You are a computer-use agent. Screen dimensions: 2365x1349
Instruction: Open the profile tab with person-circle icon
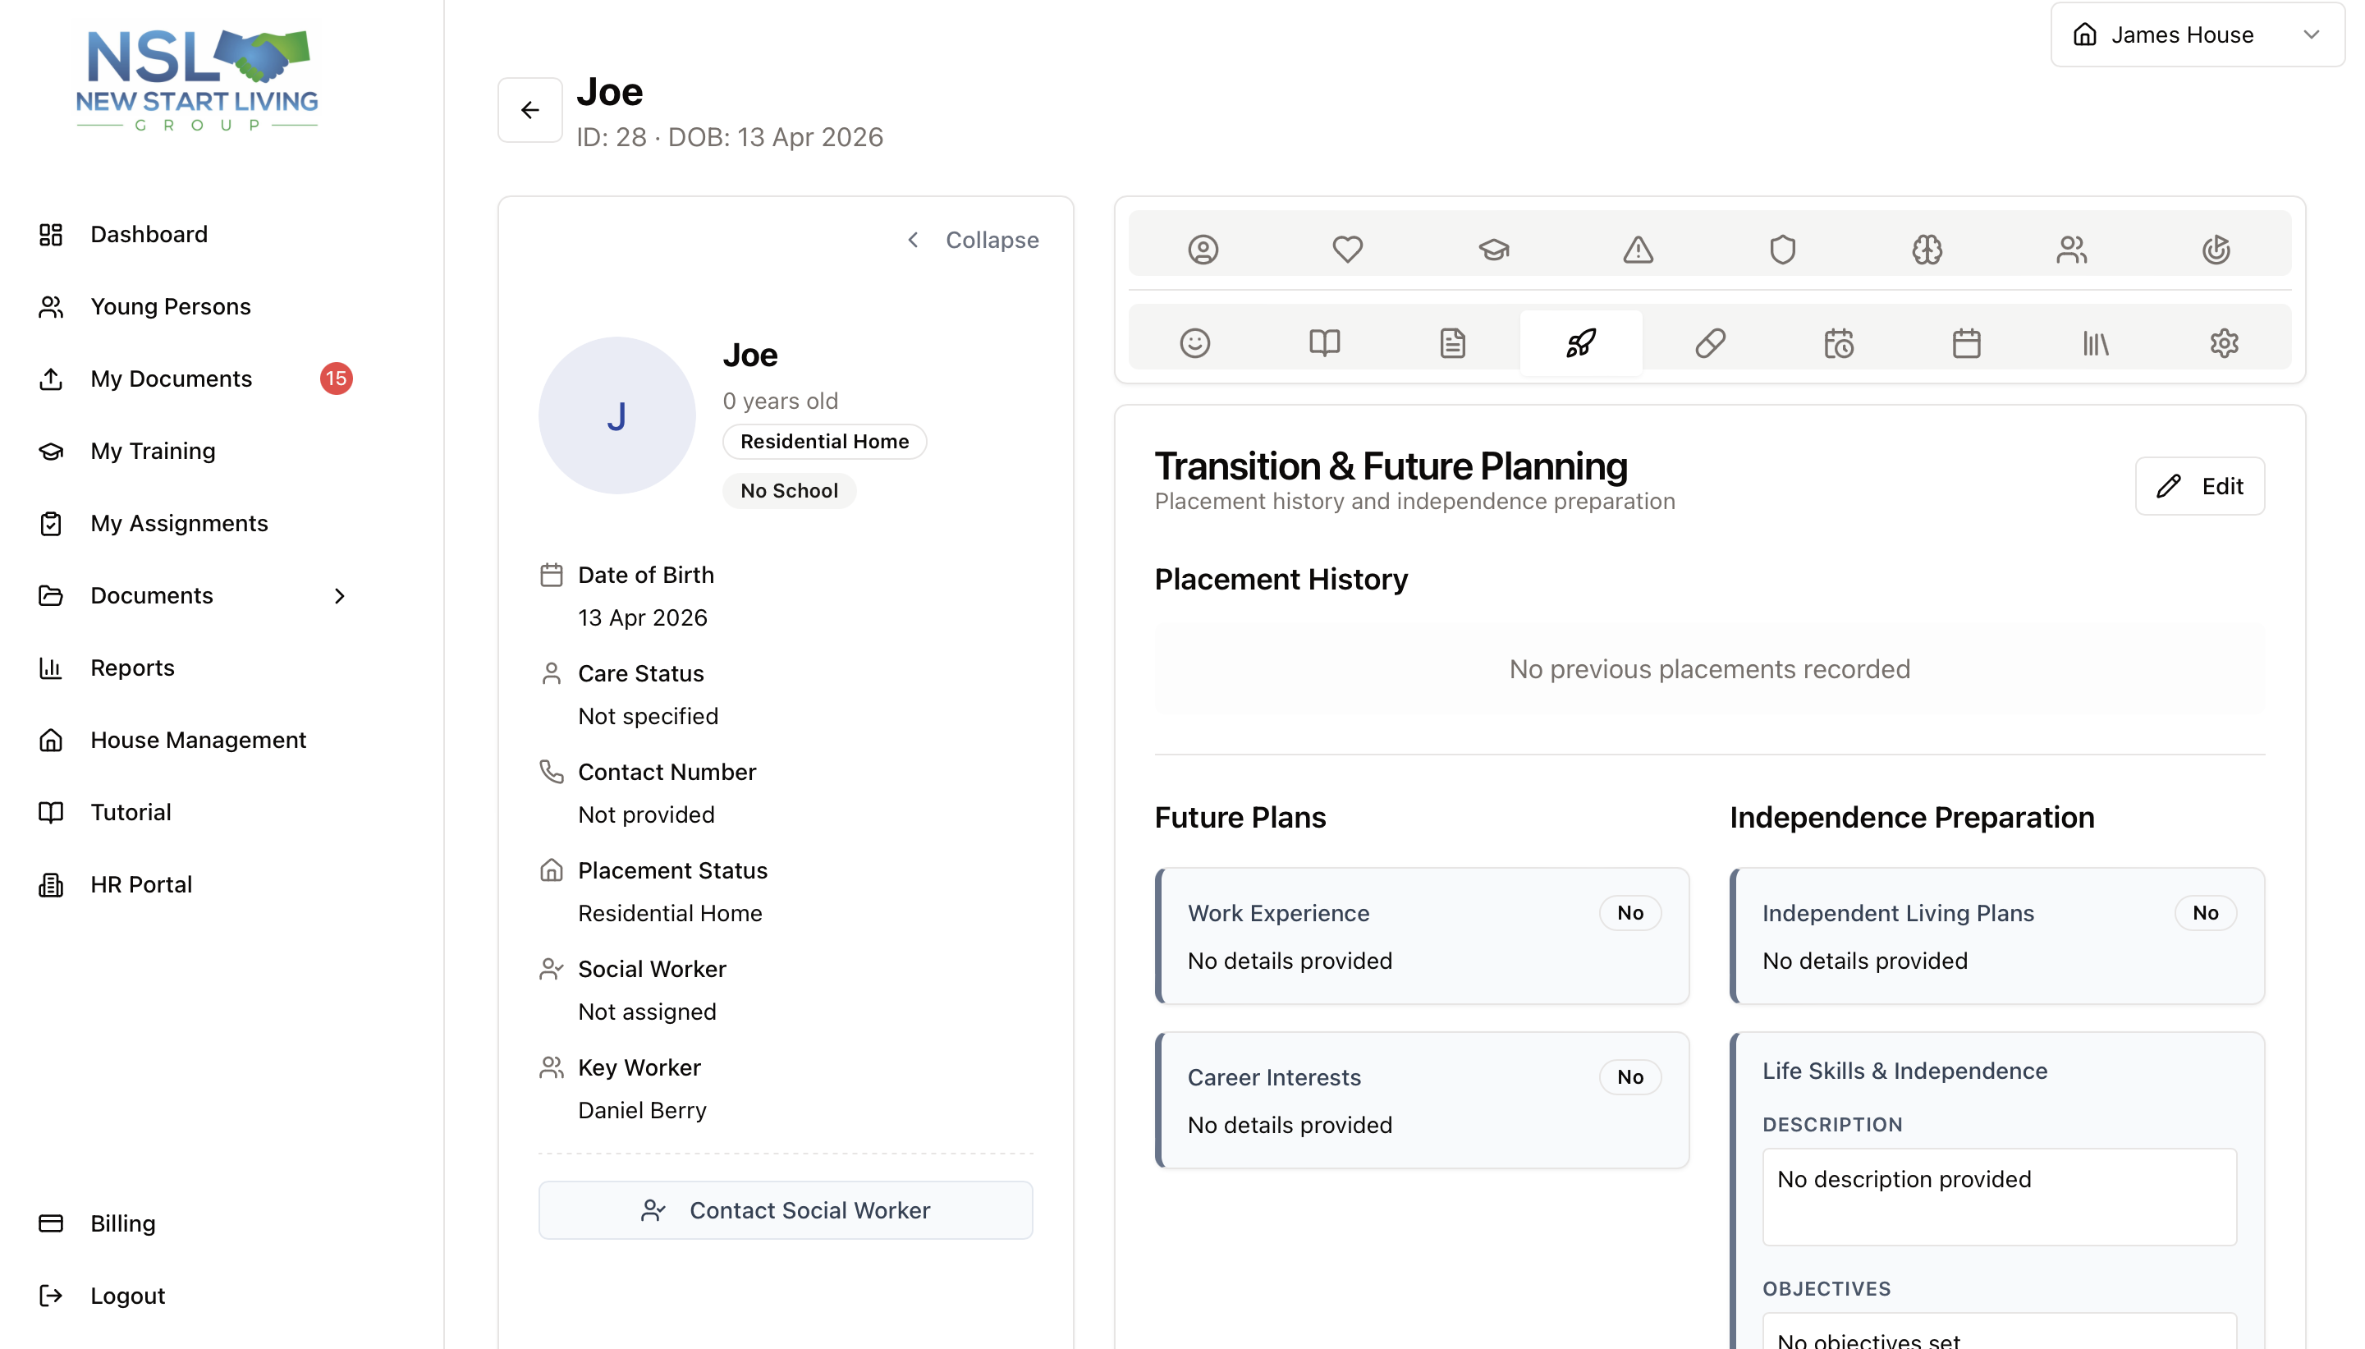click(x=1203, y=248)
